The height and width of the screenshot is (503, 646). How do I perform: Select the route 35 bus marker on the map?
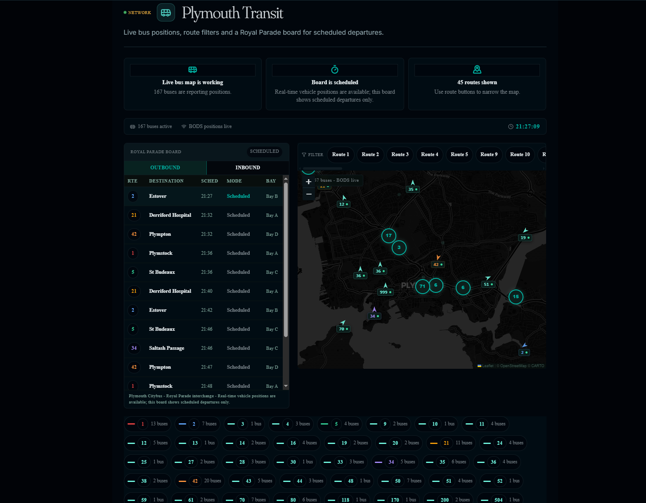(413, 189)
